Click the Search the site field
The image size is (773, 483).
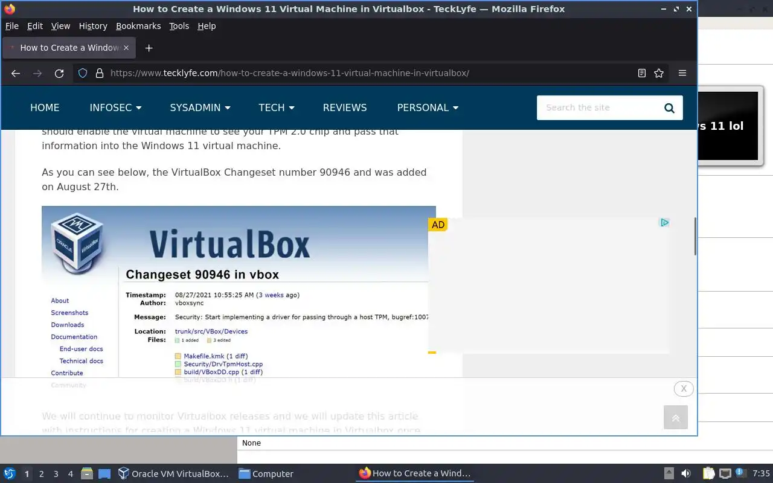pos(598,107)
